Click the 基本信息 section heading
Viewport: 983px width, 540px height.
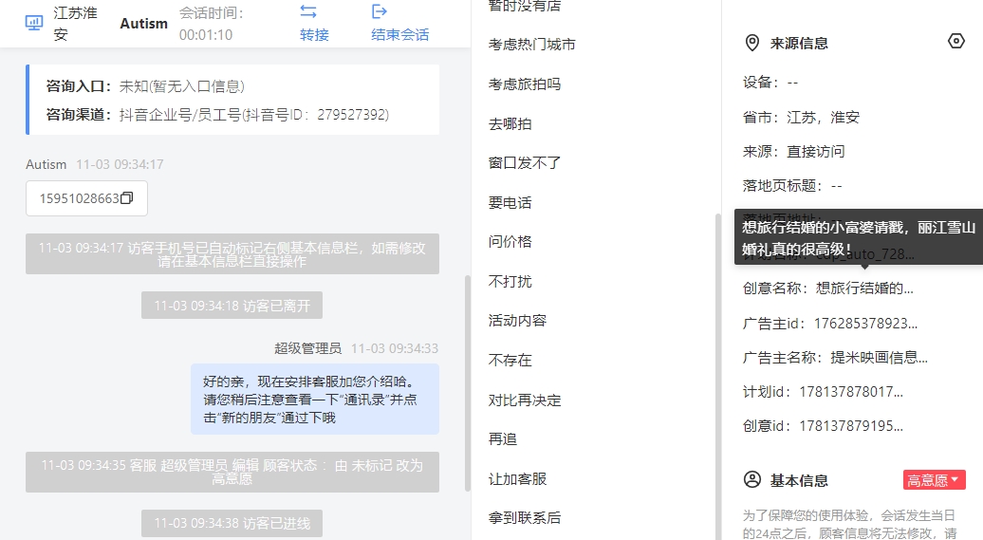pos(799,480)
